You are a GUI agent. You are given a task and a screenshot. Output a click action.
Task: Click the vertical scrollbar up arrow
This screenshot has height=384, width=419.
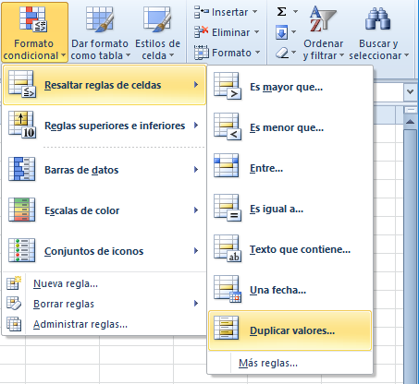click(410, 122)
